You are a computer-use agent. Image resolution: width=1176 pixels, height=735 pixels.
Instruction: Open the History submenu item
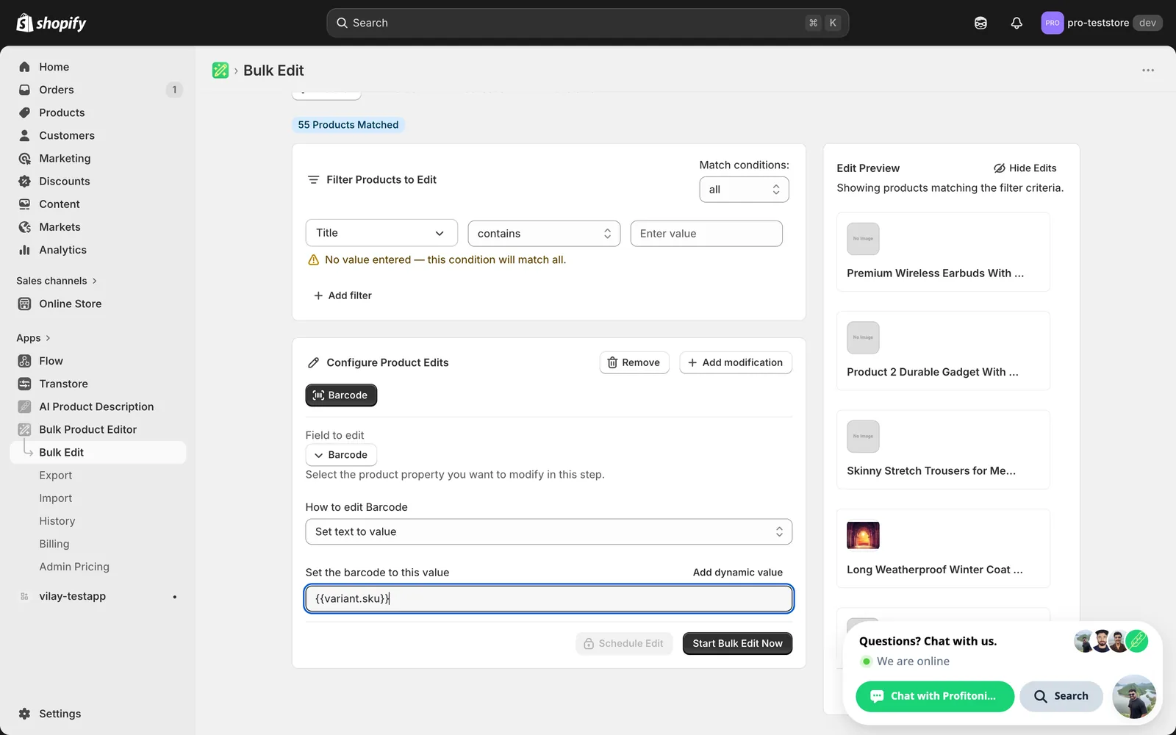57,521
